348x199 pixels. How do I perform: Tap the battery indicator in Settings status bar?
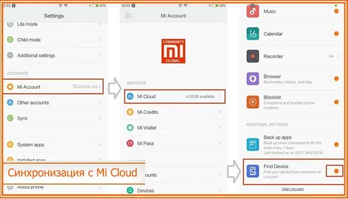click(95, 5)
